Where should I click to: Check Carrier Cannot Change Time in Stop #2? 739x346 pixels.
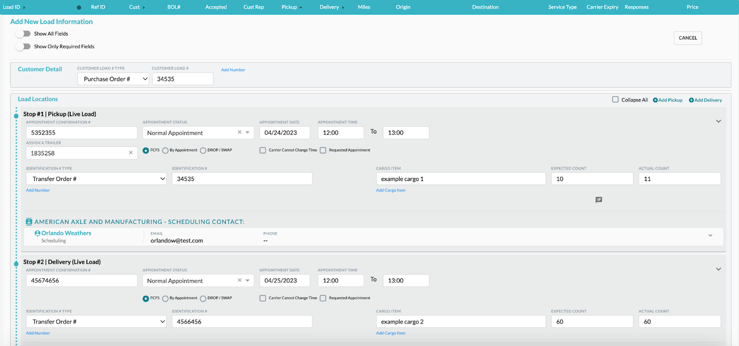(x=263, y=298)
